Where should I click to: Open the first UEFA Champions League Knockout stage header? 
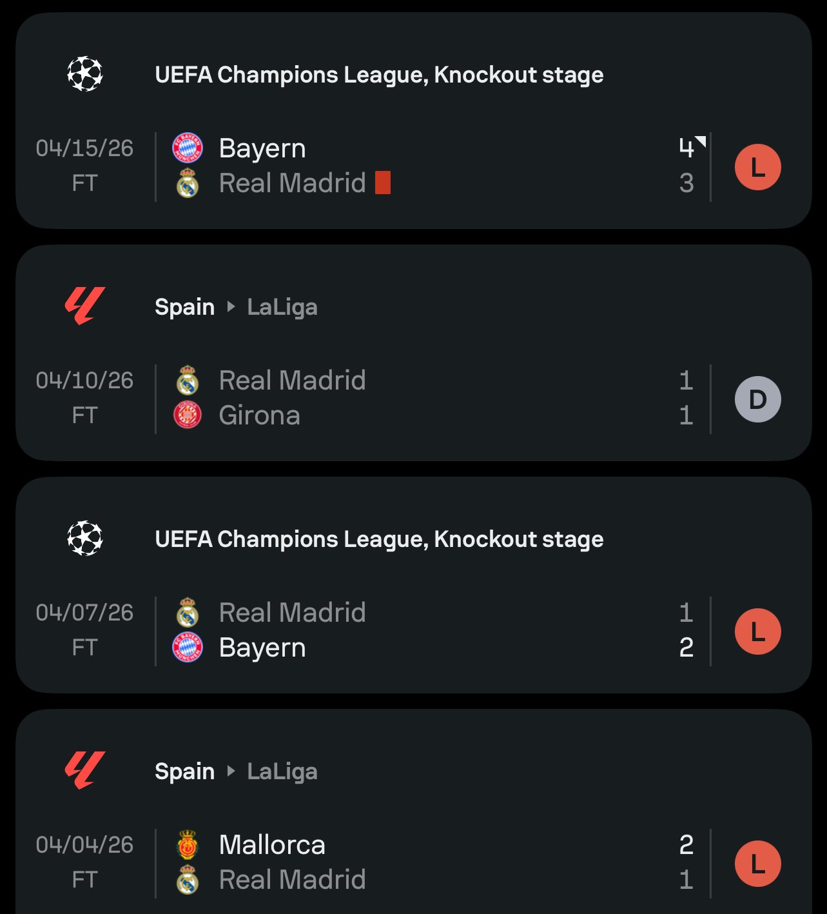379,75
